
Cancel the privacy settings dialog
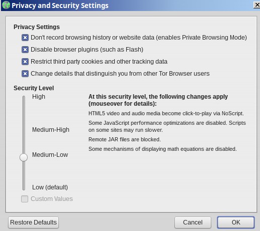click(193, 222)
